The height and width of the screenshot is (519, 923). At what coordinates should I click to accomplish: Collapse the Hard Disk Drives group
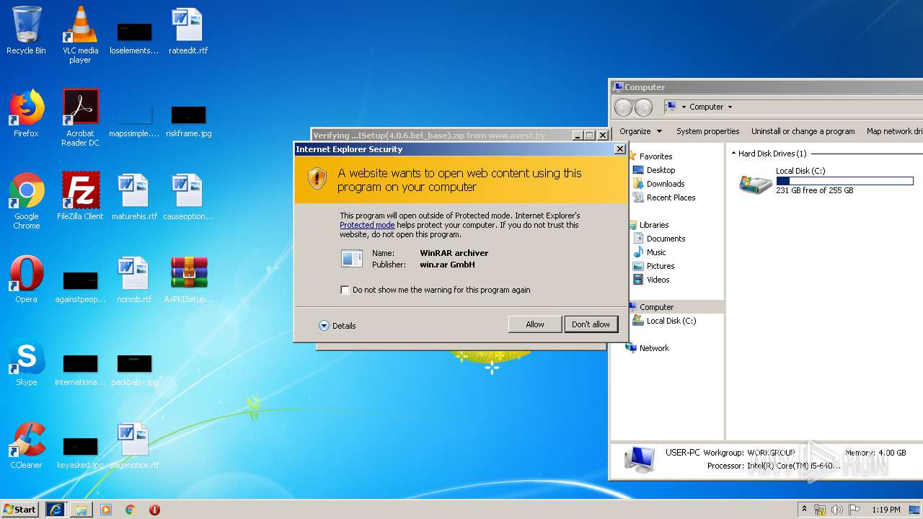734,154
